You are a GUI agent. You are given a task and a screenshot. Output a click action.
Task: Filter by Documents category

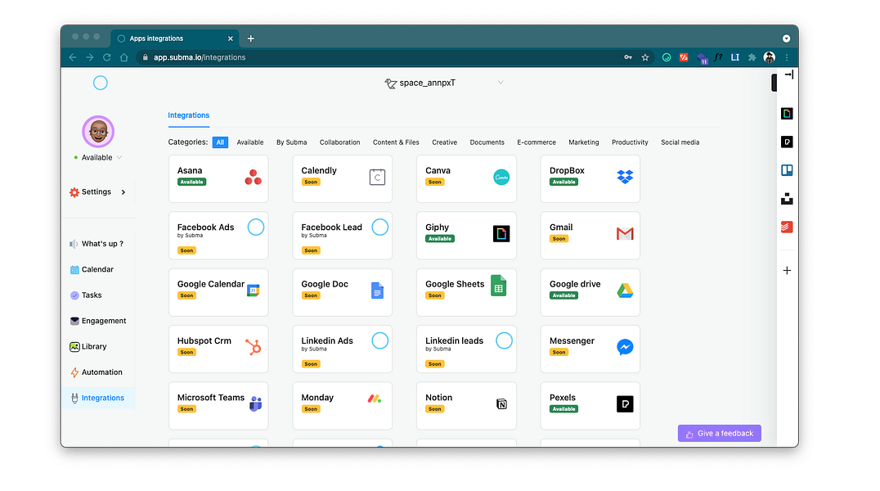pyautogui.click(x=487, y=142)
